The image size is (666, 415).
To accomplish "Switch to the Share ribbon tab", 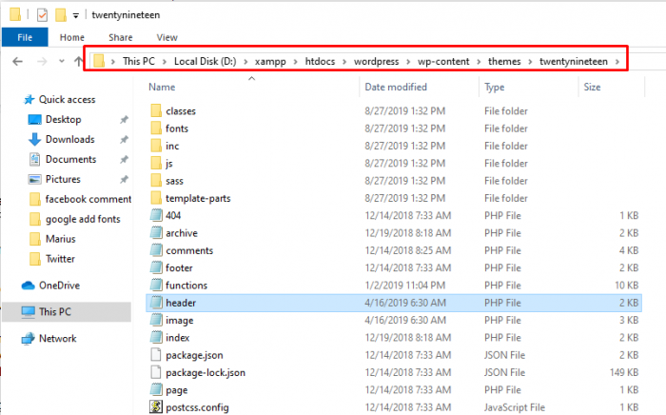I will tap(120, 37).
